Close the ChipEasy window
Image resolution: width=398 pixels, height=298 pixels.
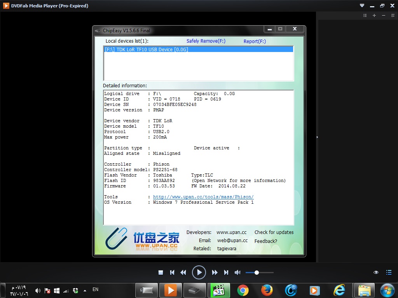[295, 29]
